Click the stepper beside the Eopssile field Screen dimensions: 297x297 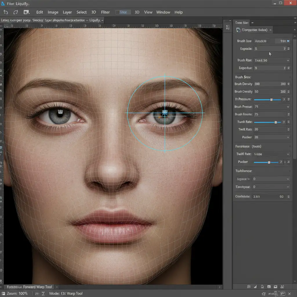coord(288,49)
